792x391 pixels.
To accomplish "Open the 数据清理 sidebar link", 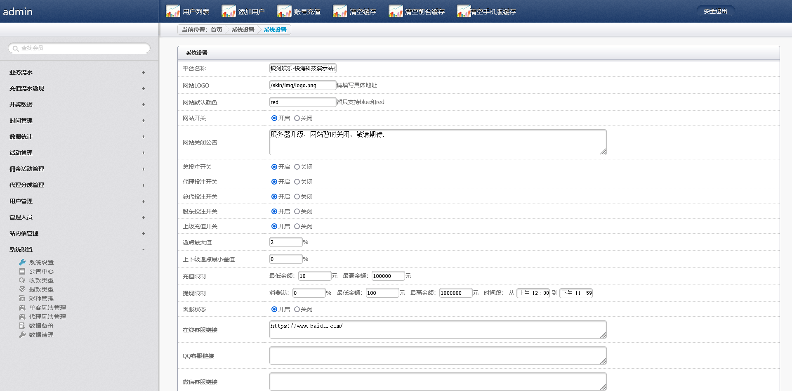I will [x=41, y=335].
